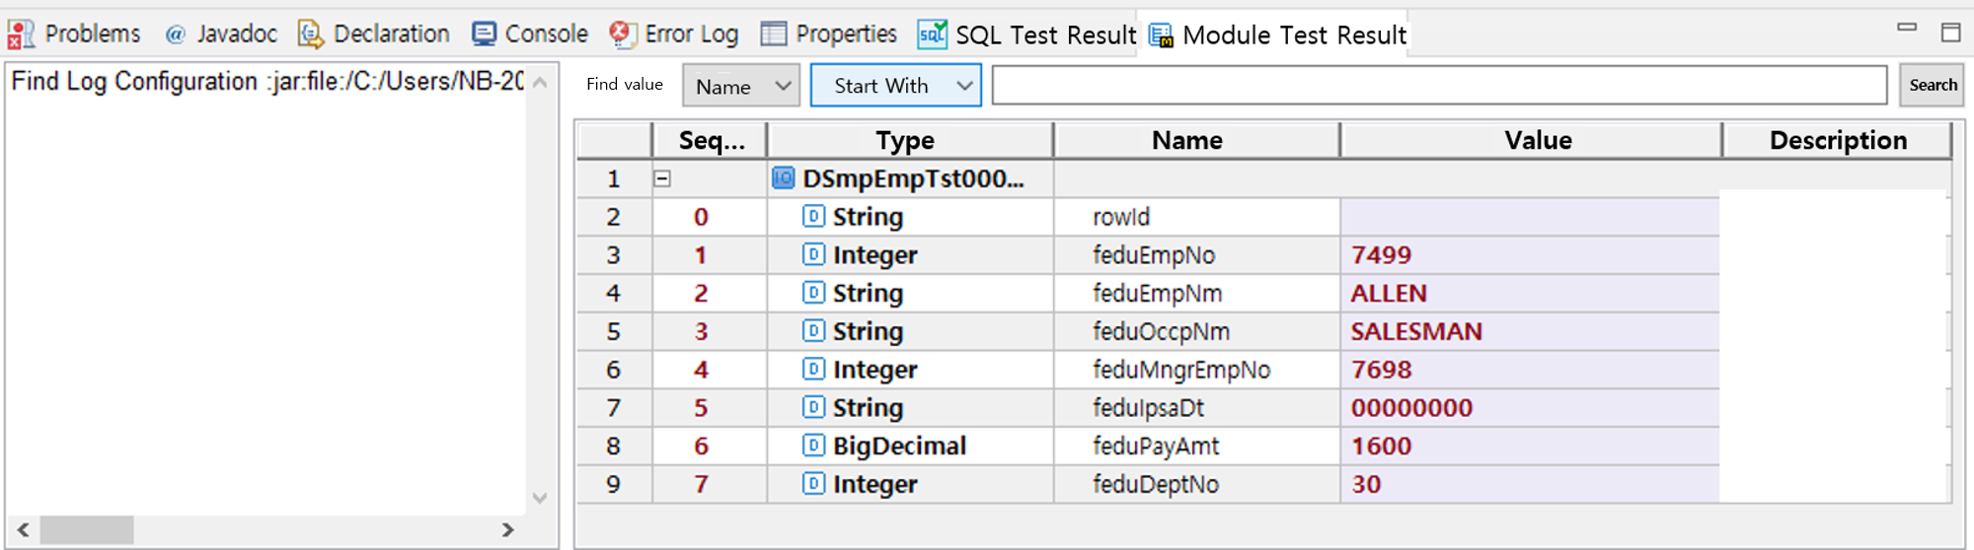The height and width of the screenshot is (550, 1974).
Task: Open the Console tab
Action: point(545,34)
